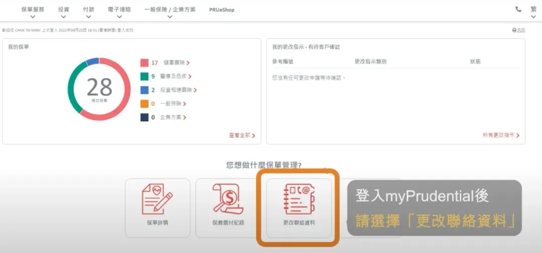Click the 所有更改指示 link
Screen dimensions: 542x253
[x=501, y=135]
